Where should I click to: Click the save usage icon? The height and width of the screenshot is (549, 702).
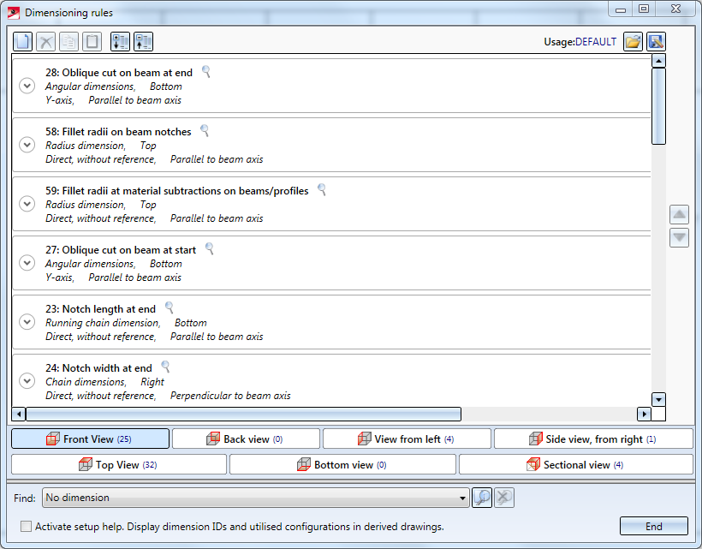pos(656,42)
